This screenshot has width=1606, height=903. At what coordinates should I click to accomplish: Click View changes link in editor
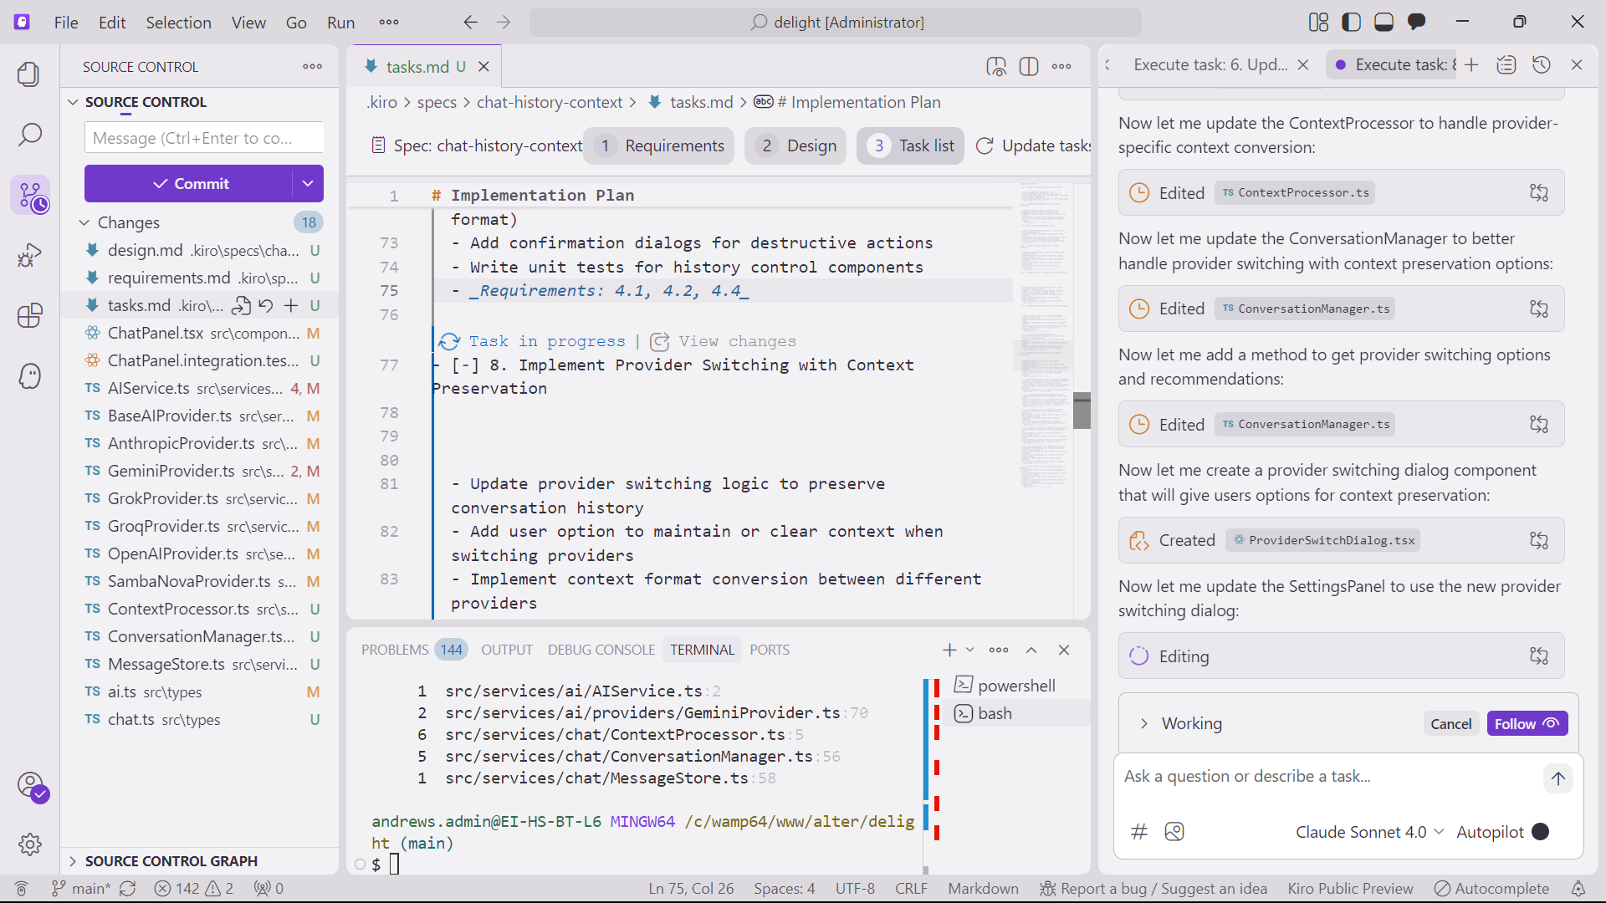pos(736,341)
